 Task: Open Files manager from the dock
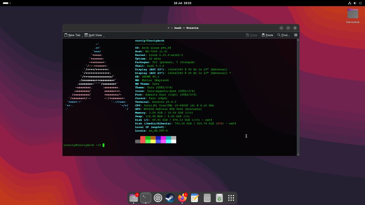[x=134, y=198]
